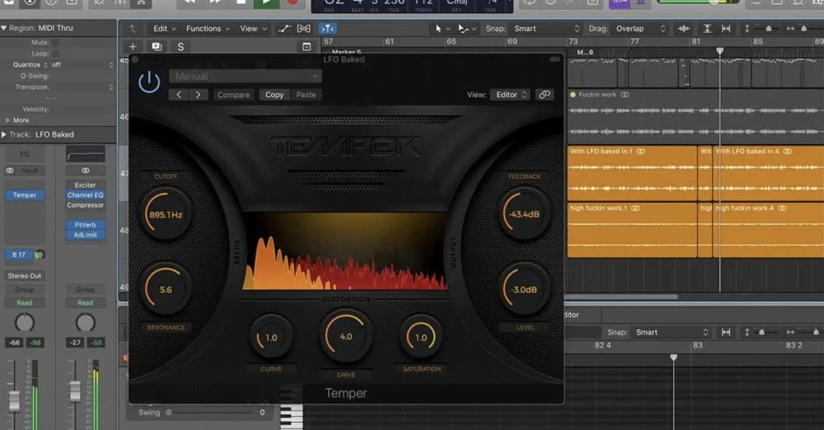Open the View Editor dropdown
The width and height of the screenshot is (824, 430).
tap(510, 95)
